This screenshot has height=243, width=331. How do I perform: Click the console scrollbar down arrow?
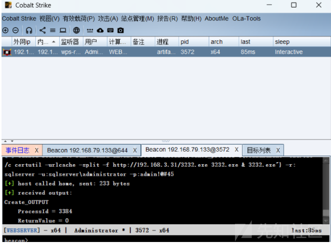[326, 221]
